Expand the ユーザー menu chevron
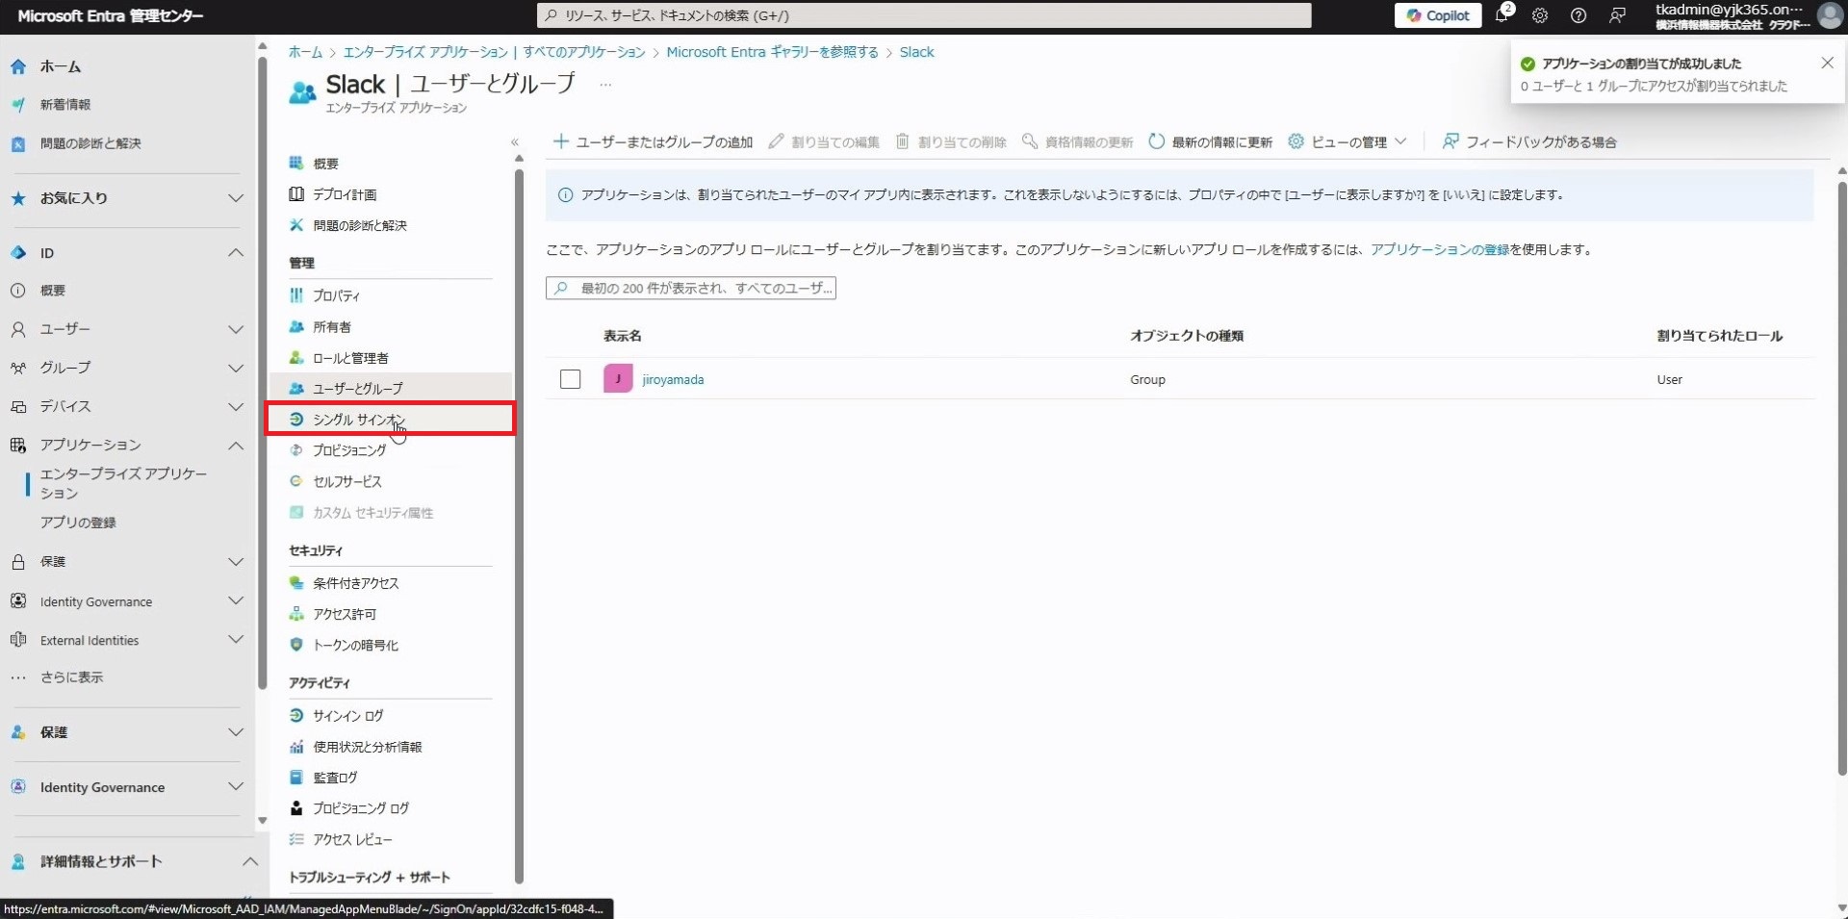1848x919 pixels. pyautogui.click(x=235, y=329)
